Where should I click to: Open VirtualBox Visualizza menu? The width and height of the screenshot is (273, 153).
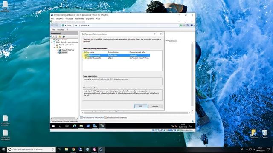click(x=69, y=19)
